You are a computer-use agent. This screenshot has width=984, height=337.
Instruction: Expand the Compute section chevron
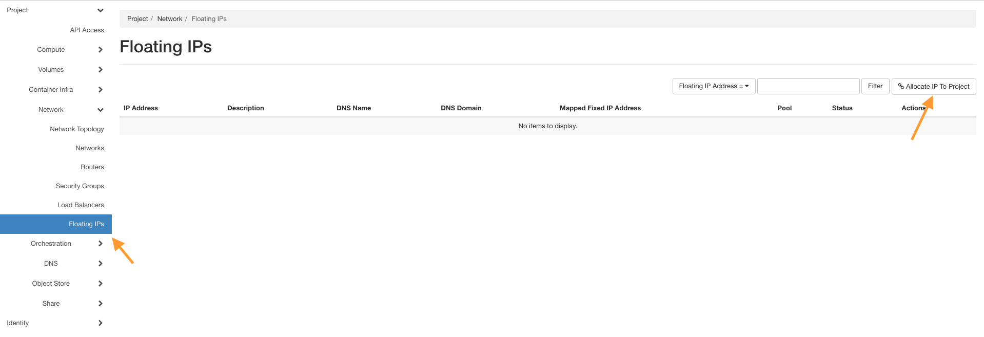100,50
